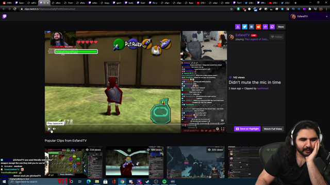
Task: Play the clip in the video player
Action: [49, 129]
